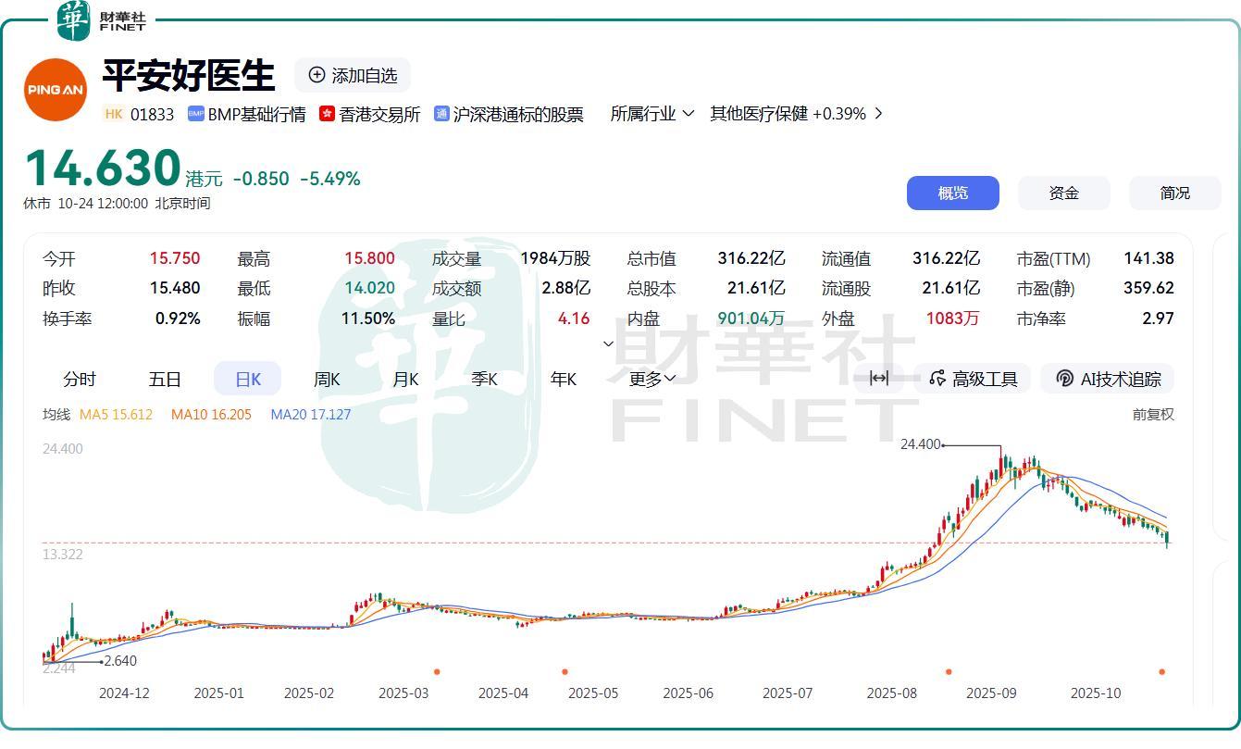Open 高级工具 advanced tools
1241x749 pixels.
(x=974, y=378)
